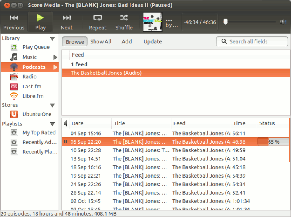Select the '1 feed' row
Image resolution: width=291 pixels, height=217 pixels.
(176, 64)
